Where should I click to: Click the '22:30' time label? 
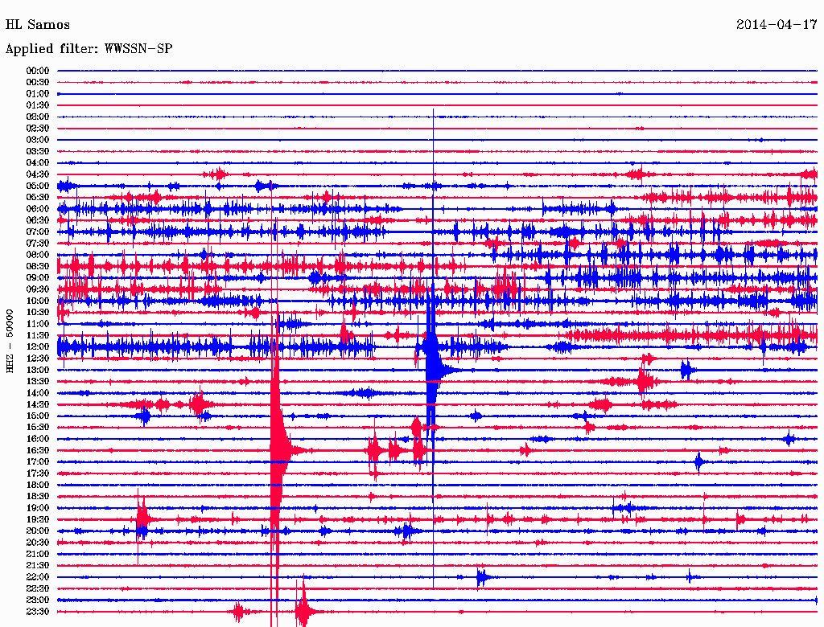point(38,588)
